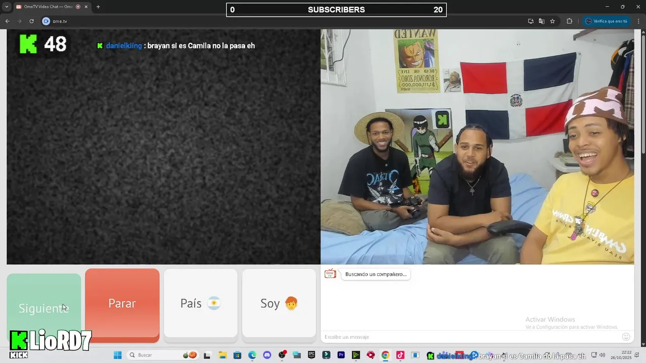Go back in browser history
This screenshot has width=646, height=363.
pos(7,21)
